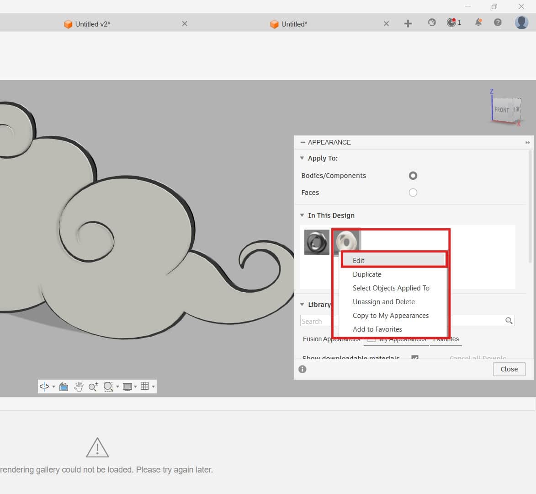This screenshot has width=536, height=494.
Task: Click the info icon in Appearance dialog
Action: (x=302, y=369)
